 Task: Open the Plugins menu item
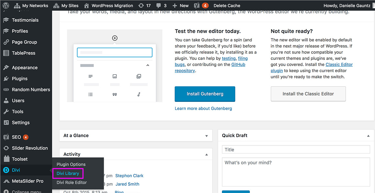pyautogui.click(x=20, y=79)
